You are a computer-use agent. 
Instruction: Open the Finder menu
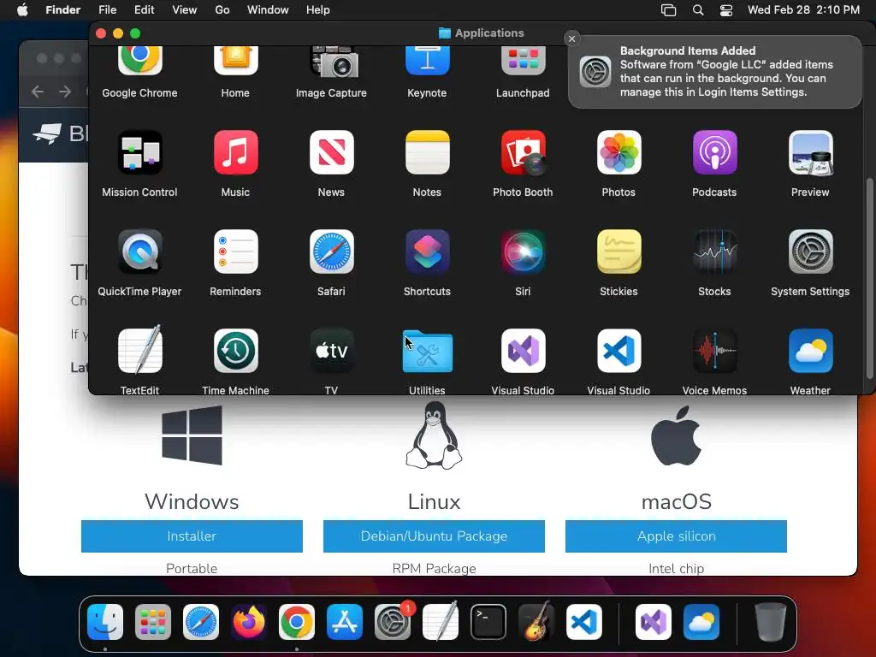tap(62, 10)
